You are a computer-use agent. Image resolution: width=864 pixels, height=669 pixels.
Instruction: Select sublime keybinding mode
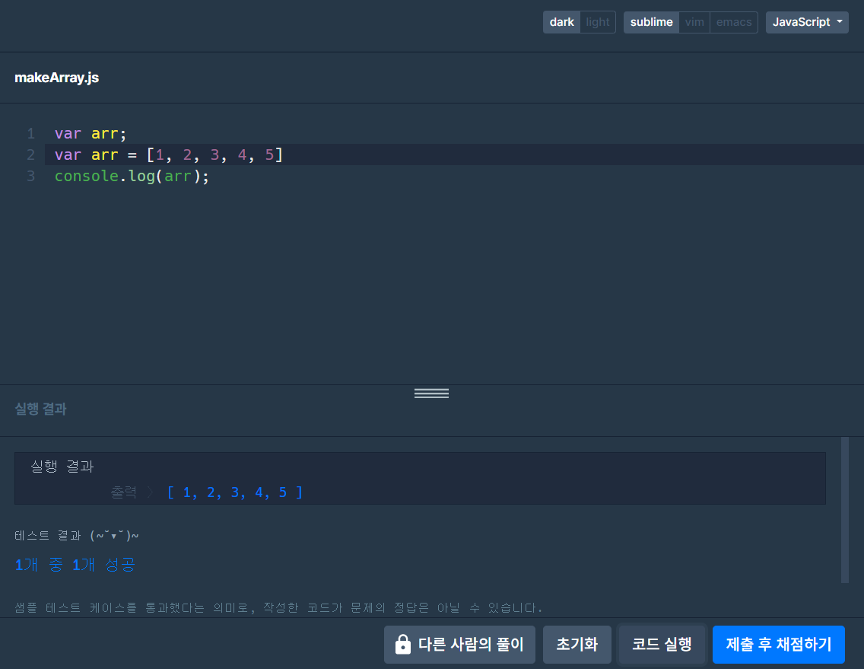pyautogui.click(x=651, y=22)
